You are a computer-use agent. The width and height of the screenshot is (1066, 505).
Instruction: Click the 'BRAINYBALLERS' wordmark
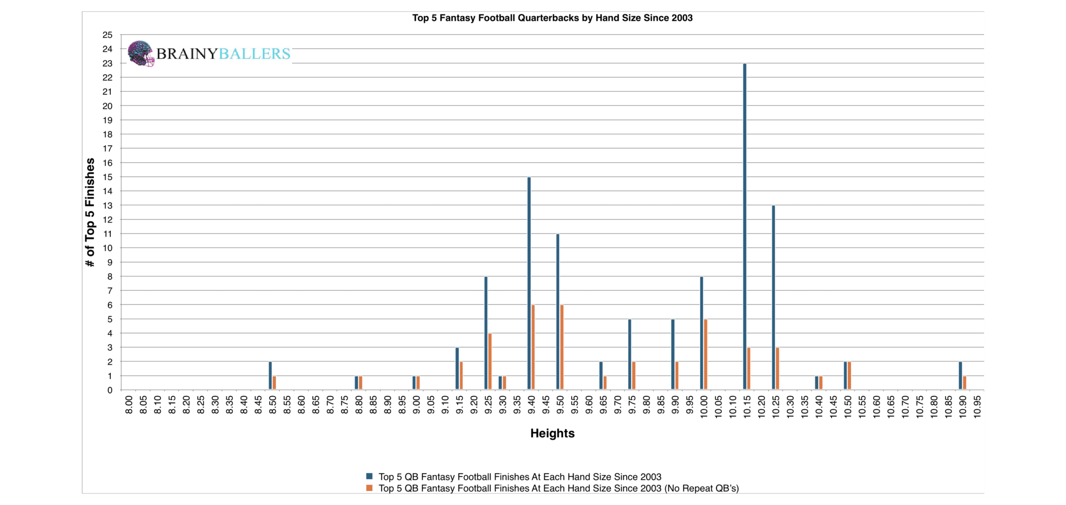pyautogui.click(x=223, y=54)
